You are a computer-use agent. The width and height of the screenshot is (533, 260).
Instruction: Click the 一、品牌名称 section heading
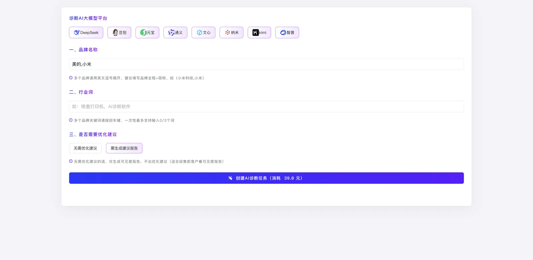point(83,50)
